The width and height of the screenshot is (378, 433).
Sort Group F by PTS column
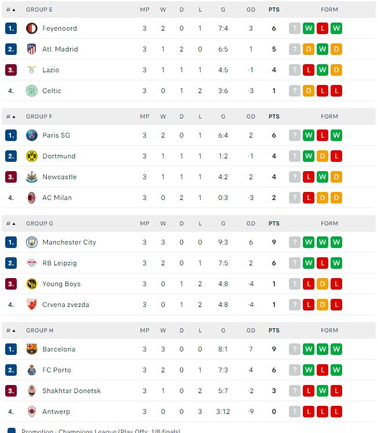[x=274, y=117]
